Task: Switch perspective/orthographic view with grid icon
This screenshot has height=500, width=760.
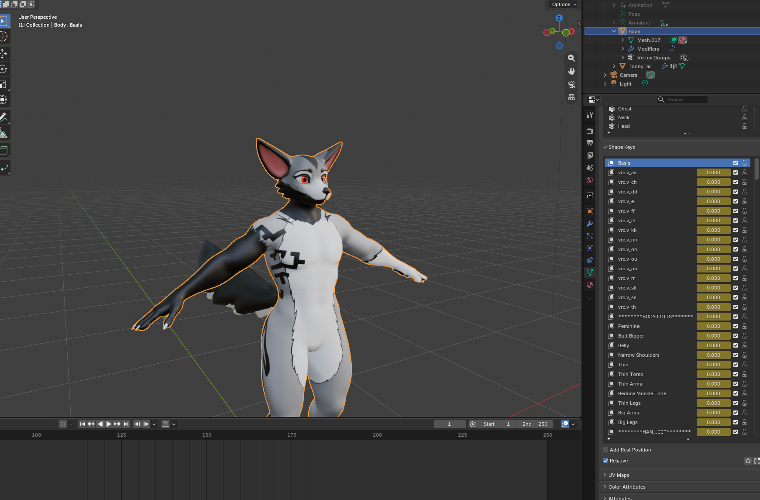Action: 571,97
